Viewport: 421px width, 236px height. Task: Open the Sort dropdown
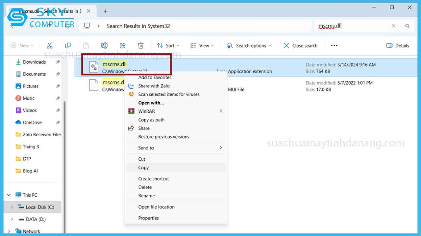click(168, 45)
